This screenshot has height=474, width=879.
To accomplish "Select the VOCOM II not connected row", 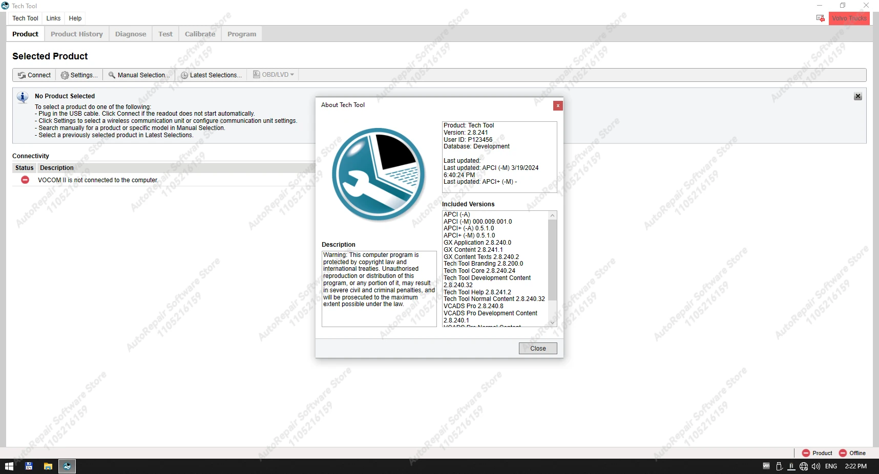I will [164, 180].
